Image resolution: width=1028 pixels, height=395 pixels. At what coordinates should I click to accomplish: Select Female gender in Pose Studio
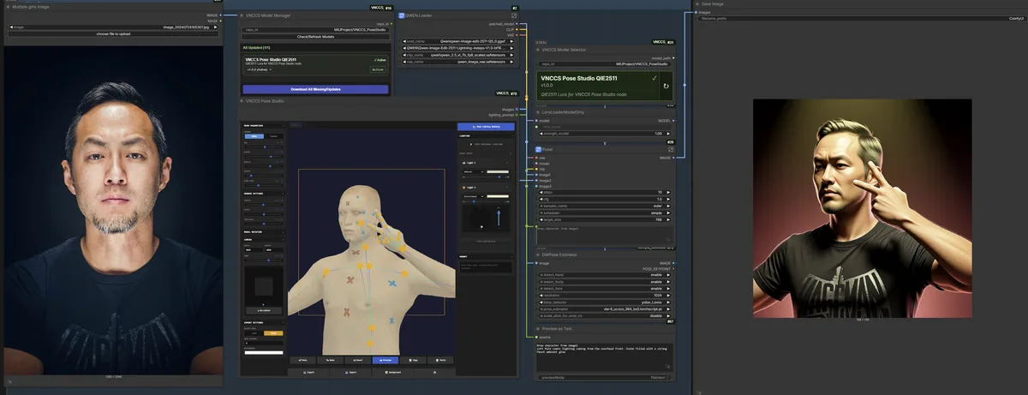(x=273, y=136)
